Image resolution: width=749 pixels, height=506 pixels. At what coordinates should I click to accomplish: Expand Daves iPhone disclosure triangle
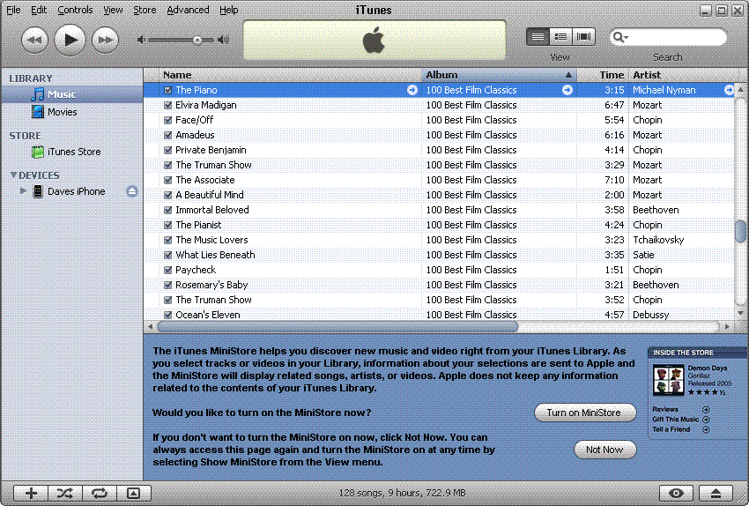[23, 191]
